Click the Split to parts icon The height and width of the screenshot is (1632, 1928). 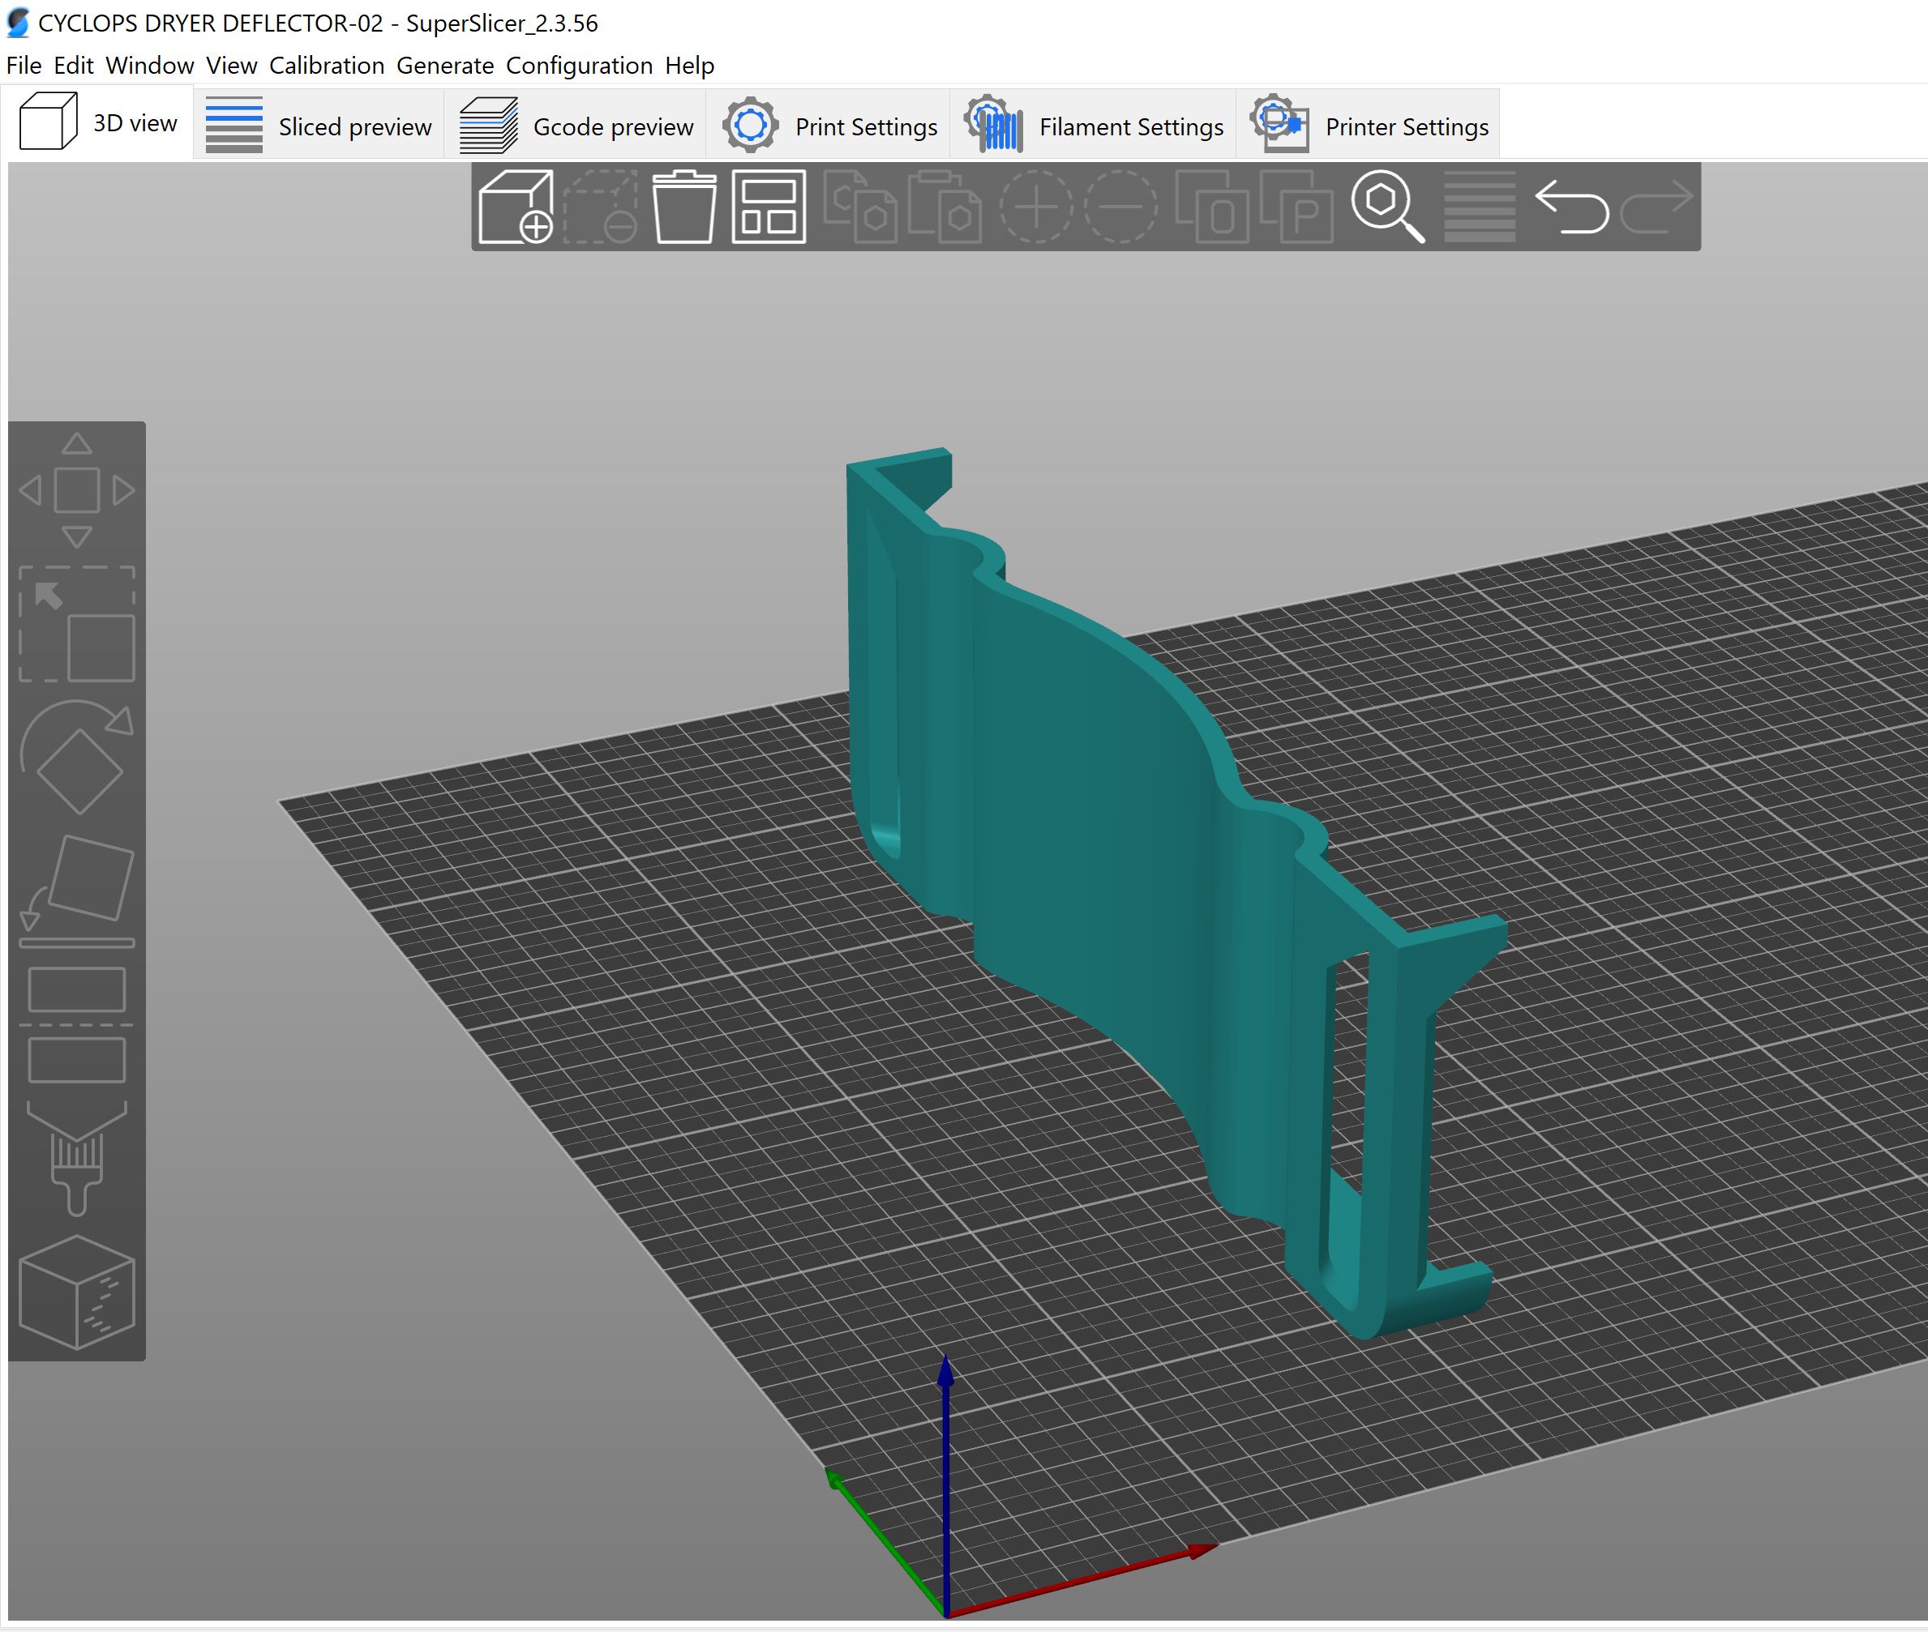[x=1296, y=207]
